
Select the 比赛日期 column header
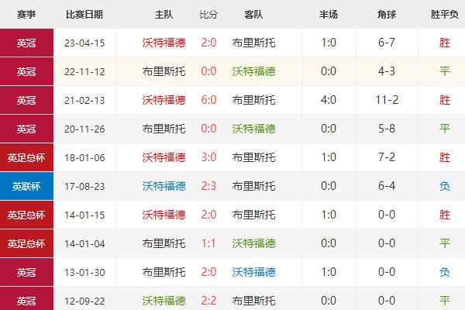[x=84, y=15]
